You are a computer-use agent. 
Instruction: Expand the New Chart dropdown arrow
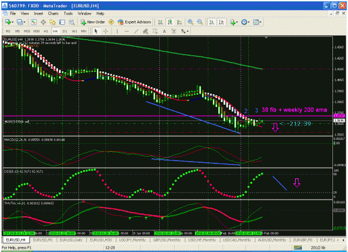(x=12, y=22)
